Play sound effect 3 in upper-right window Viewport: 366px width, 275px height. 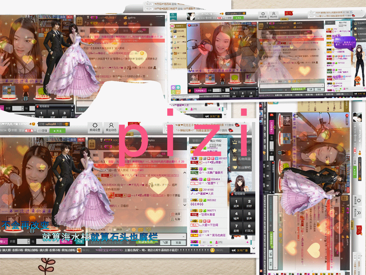(x=251, y=94)
